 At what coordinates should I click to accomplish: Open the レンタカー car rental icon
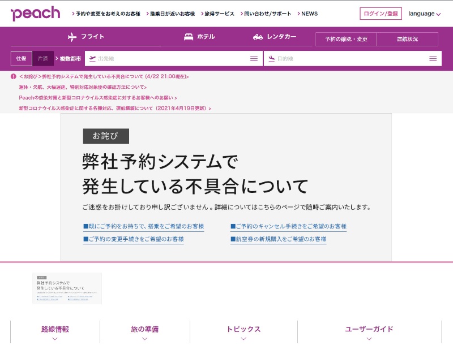tap(259, 37)
